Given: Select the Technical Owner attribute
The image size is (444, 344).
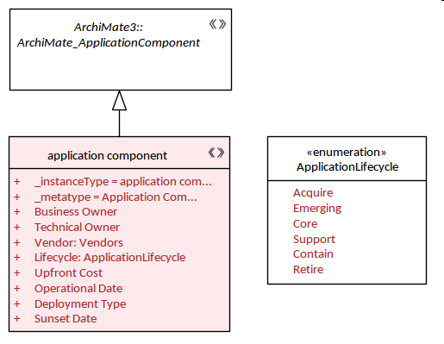Looking at the screenshot, I should 77,228.
